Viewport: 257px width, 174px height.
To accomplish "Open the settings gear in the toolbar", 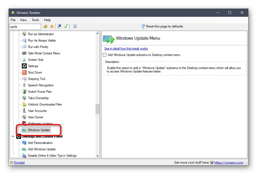I will pyautogui.click(x=75, y=26).
